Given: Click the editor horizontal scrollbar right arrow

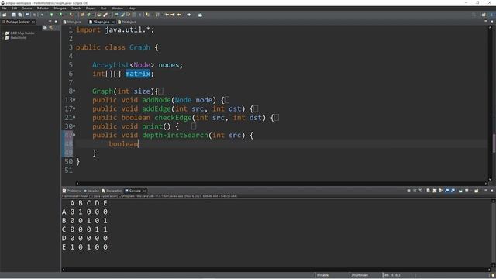Looking at the screenshot, I should click(x=486, y=184).
